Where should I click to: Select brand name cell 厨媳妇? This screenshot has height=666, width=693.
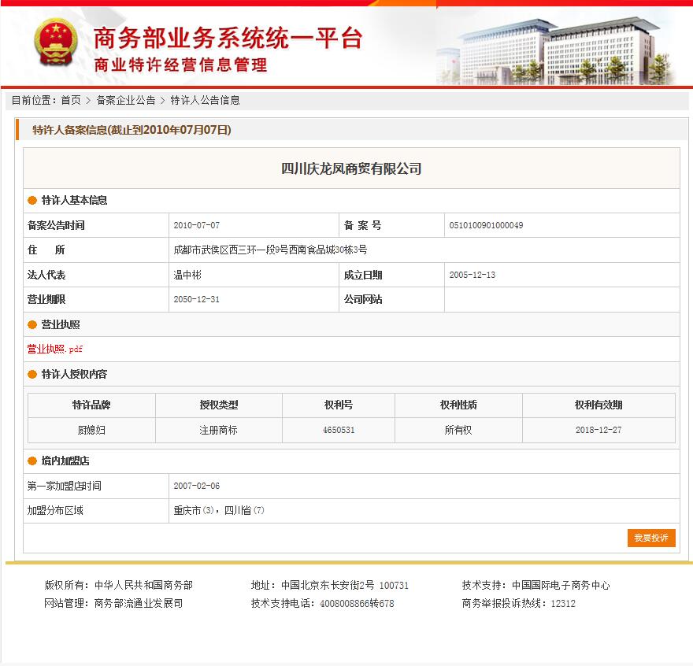91,430
